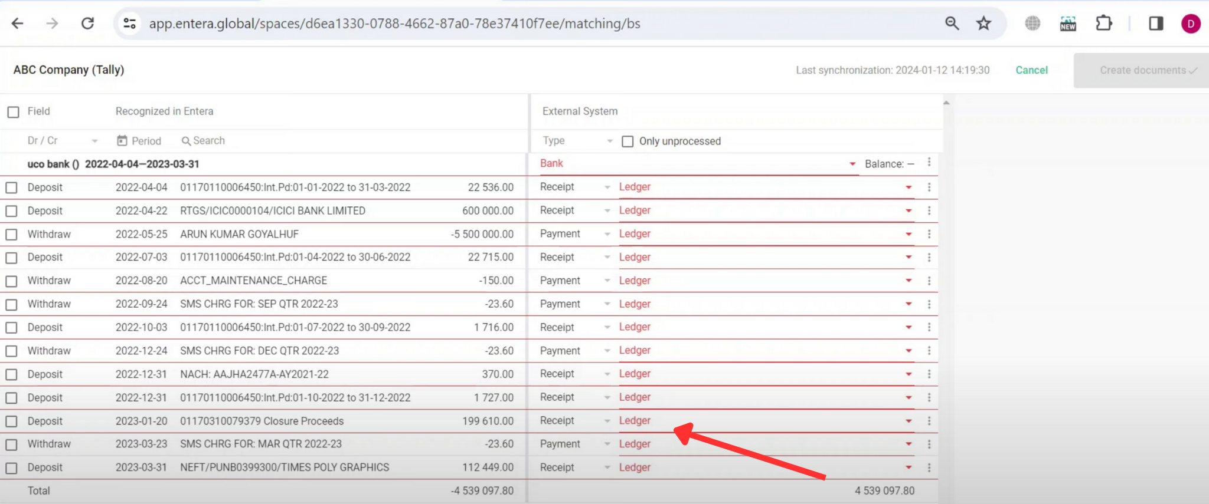The width and height of the screenshot is (1209, 504).
Task: Click the zoom magnifier icon in address bar
Action: (952, 24)
